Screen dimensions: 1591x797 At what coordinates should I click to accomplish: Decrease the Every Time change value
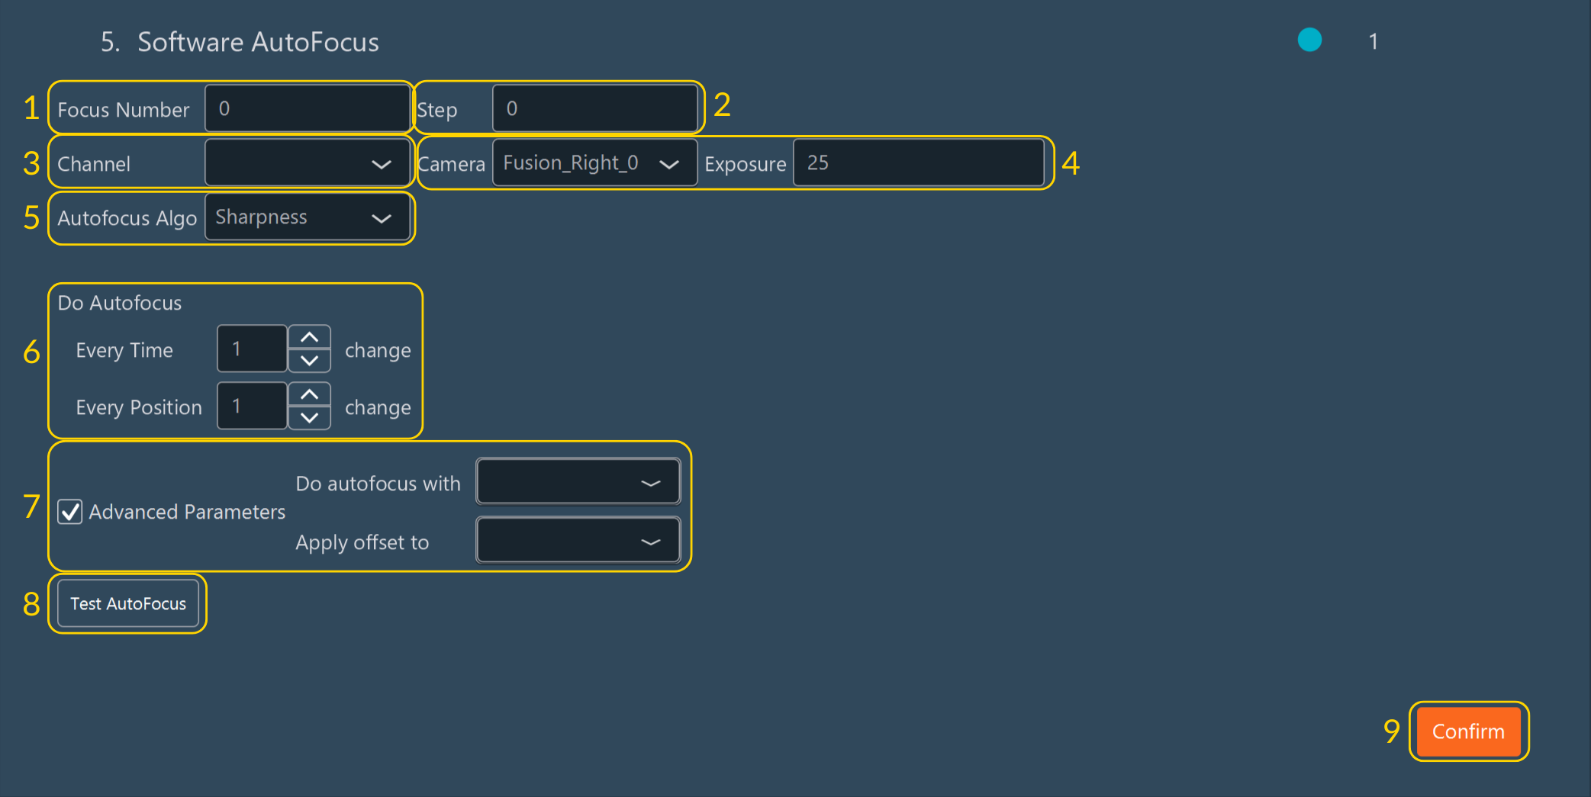click(309, 361)
